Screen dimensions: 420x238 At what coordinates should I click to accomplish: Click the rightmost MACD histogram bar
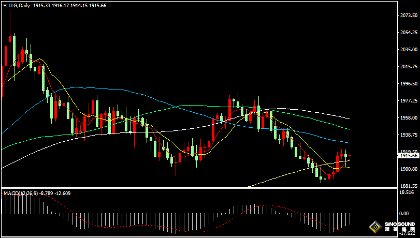click(x=350, y=218)
